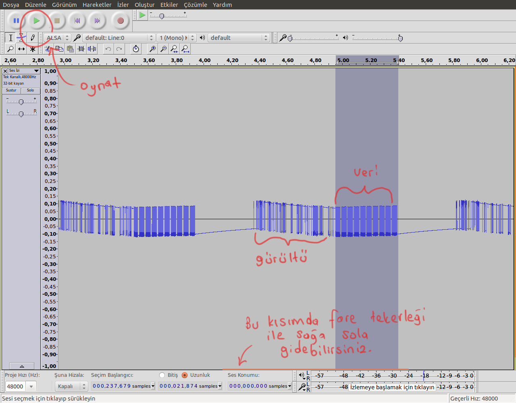Open the Hareketler menu
The height and width of the screenshot is (403, 516).
coord(97,5)
